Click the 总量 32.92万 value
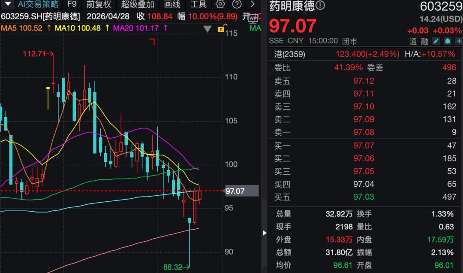Image resolution: width=463 pixels, height=273 pixels. coord(339,214)
